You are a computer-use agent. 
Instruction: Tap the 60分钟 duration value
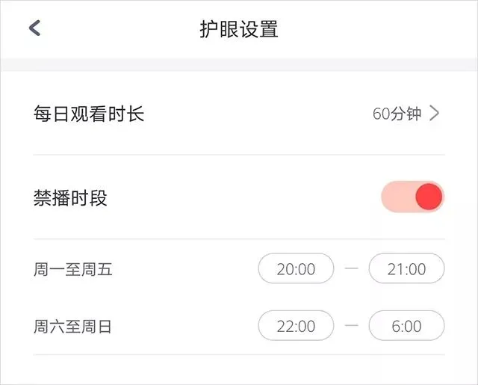397,114
